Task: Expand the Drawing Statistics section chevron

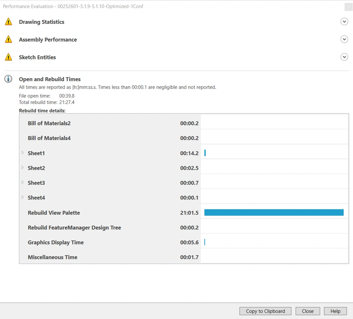Action: [x=344, y=22]
